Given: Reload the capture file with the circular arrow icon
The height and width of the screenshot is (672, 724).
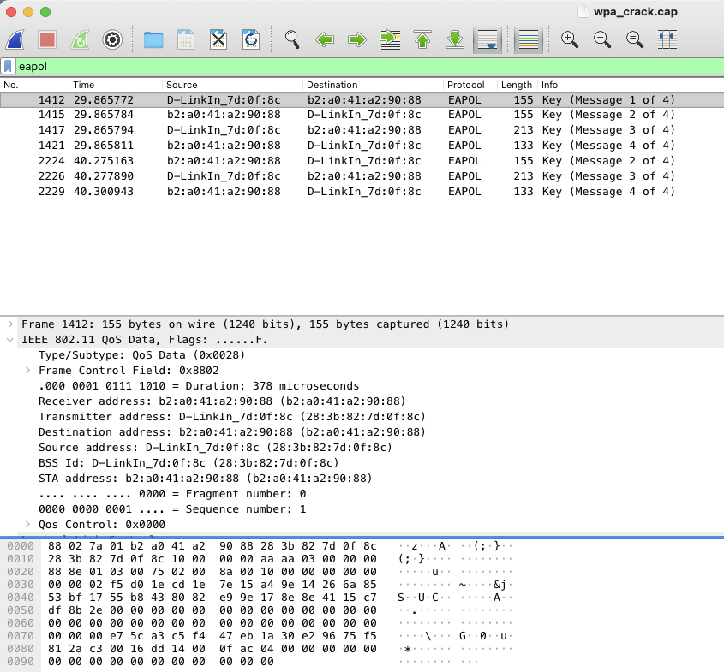Looking at the screenshot, I should 251,39.
